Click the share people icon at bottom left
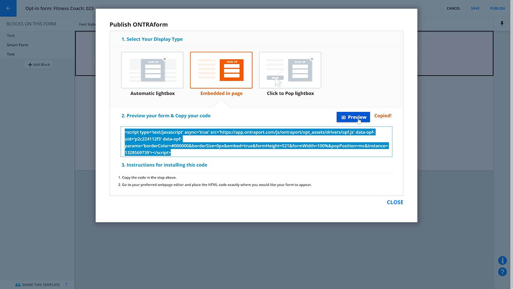 (18, 285)
